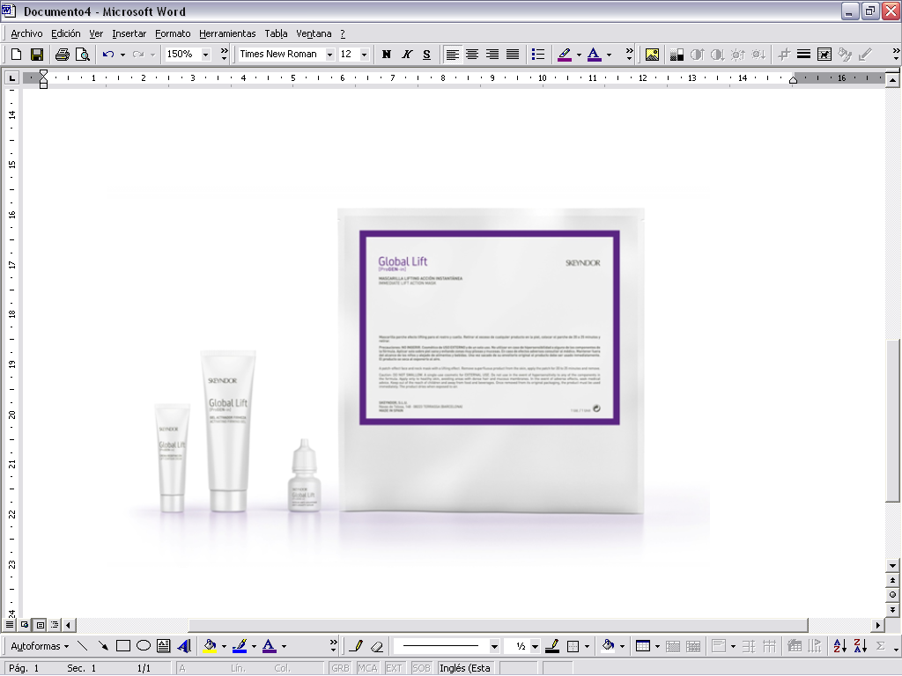Toggle the SOB overtype mode indicator
Viewport: 902px width, 676px height.
(422, 668)
